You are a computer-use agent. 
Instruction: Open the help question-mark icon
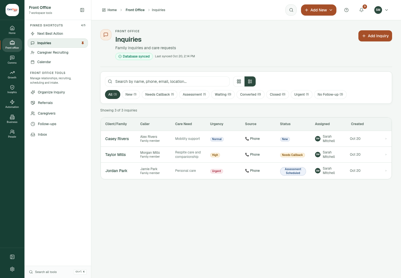click(x=346, y=10)
